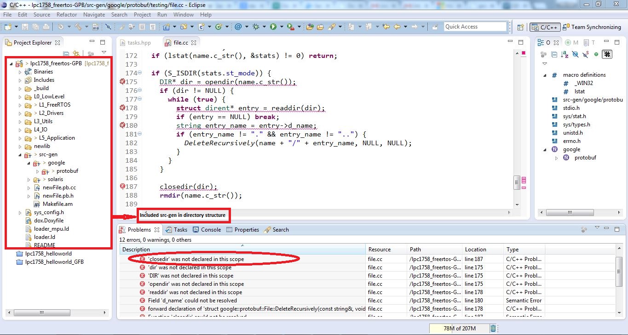Viewport: 628px width, 335px height.
Task: Click the garbage collector trash icon
Action: (x=493, y=328)
